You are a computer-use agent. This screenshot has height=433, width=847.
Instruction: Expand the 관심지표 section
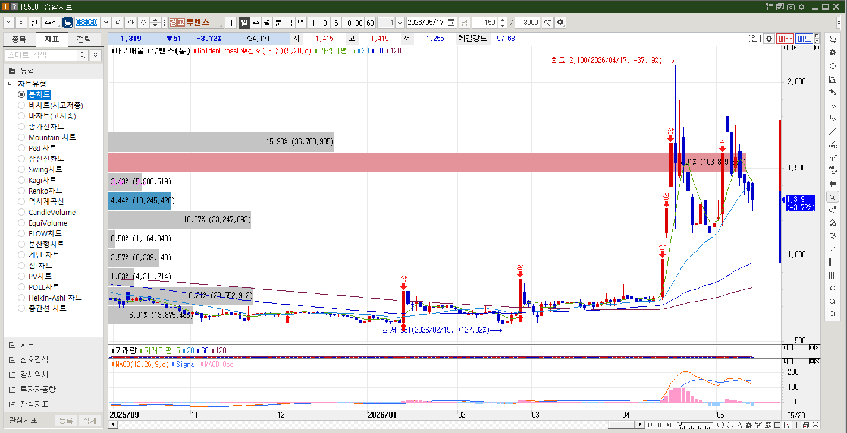12,404
